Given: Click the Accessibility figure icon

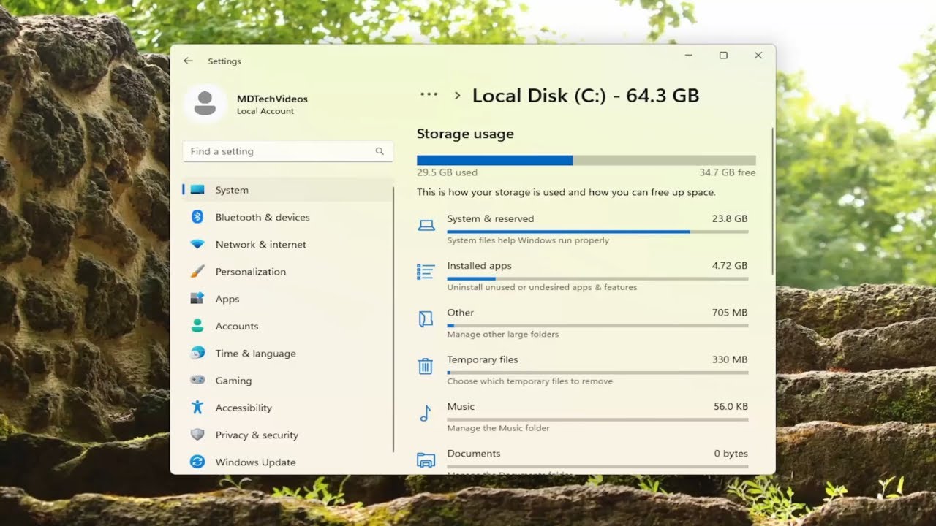Looking at the screenshot, I should tap(197, 408).
